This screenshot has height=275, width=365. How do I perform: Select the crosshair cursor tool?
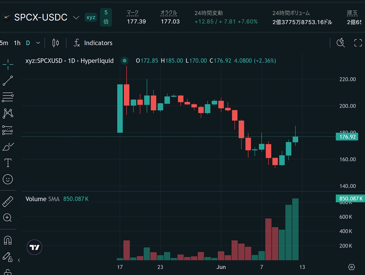tap(8, 64)
